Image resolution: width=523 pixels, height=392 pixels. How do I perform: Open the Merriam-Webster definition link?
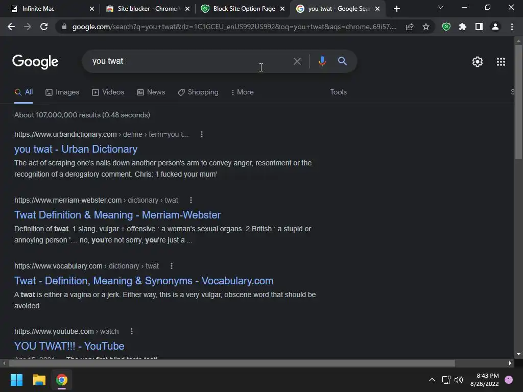117,215
